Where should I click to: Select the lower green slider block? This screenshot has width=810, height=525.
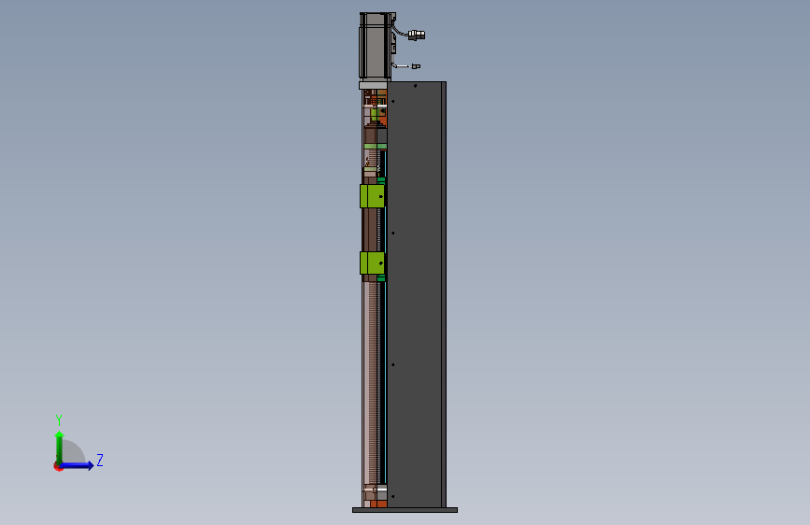[373, 263]
